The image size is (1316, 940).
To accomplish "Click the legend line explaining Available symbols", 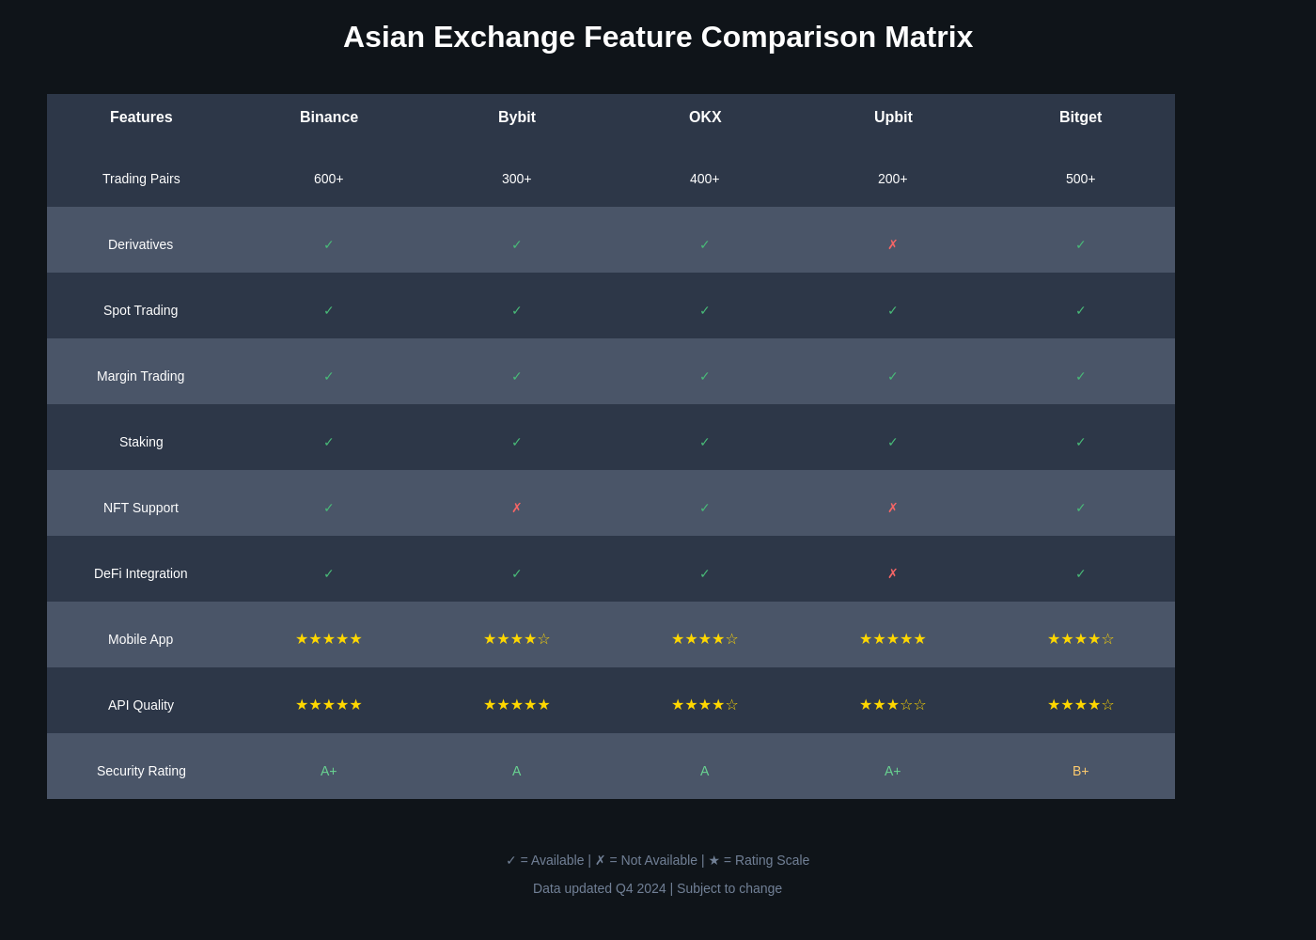I will [658, 860].
